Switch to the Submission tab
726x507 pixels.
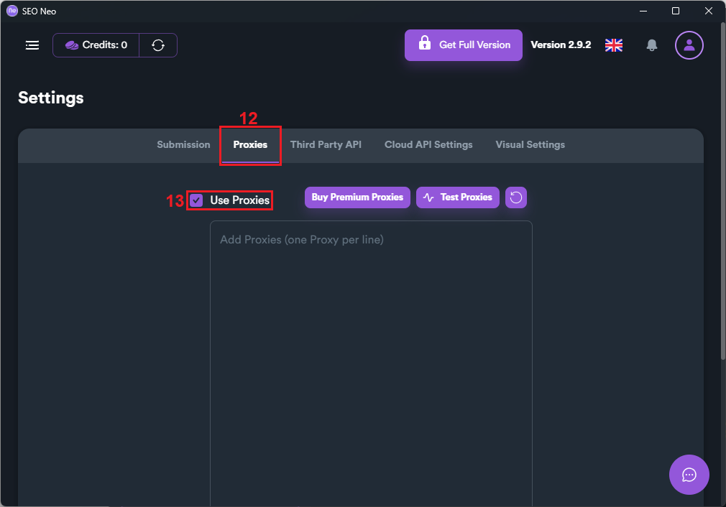[183, 145]
